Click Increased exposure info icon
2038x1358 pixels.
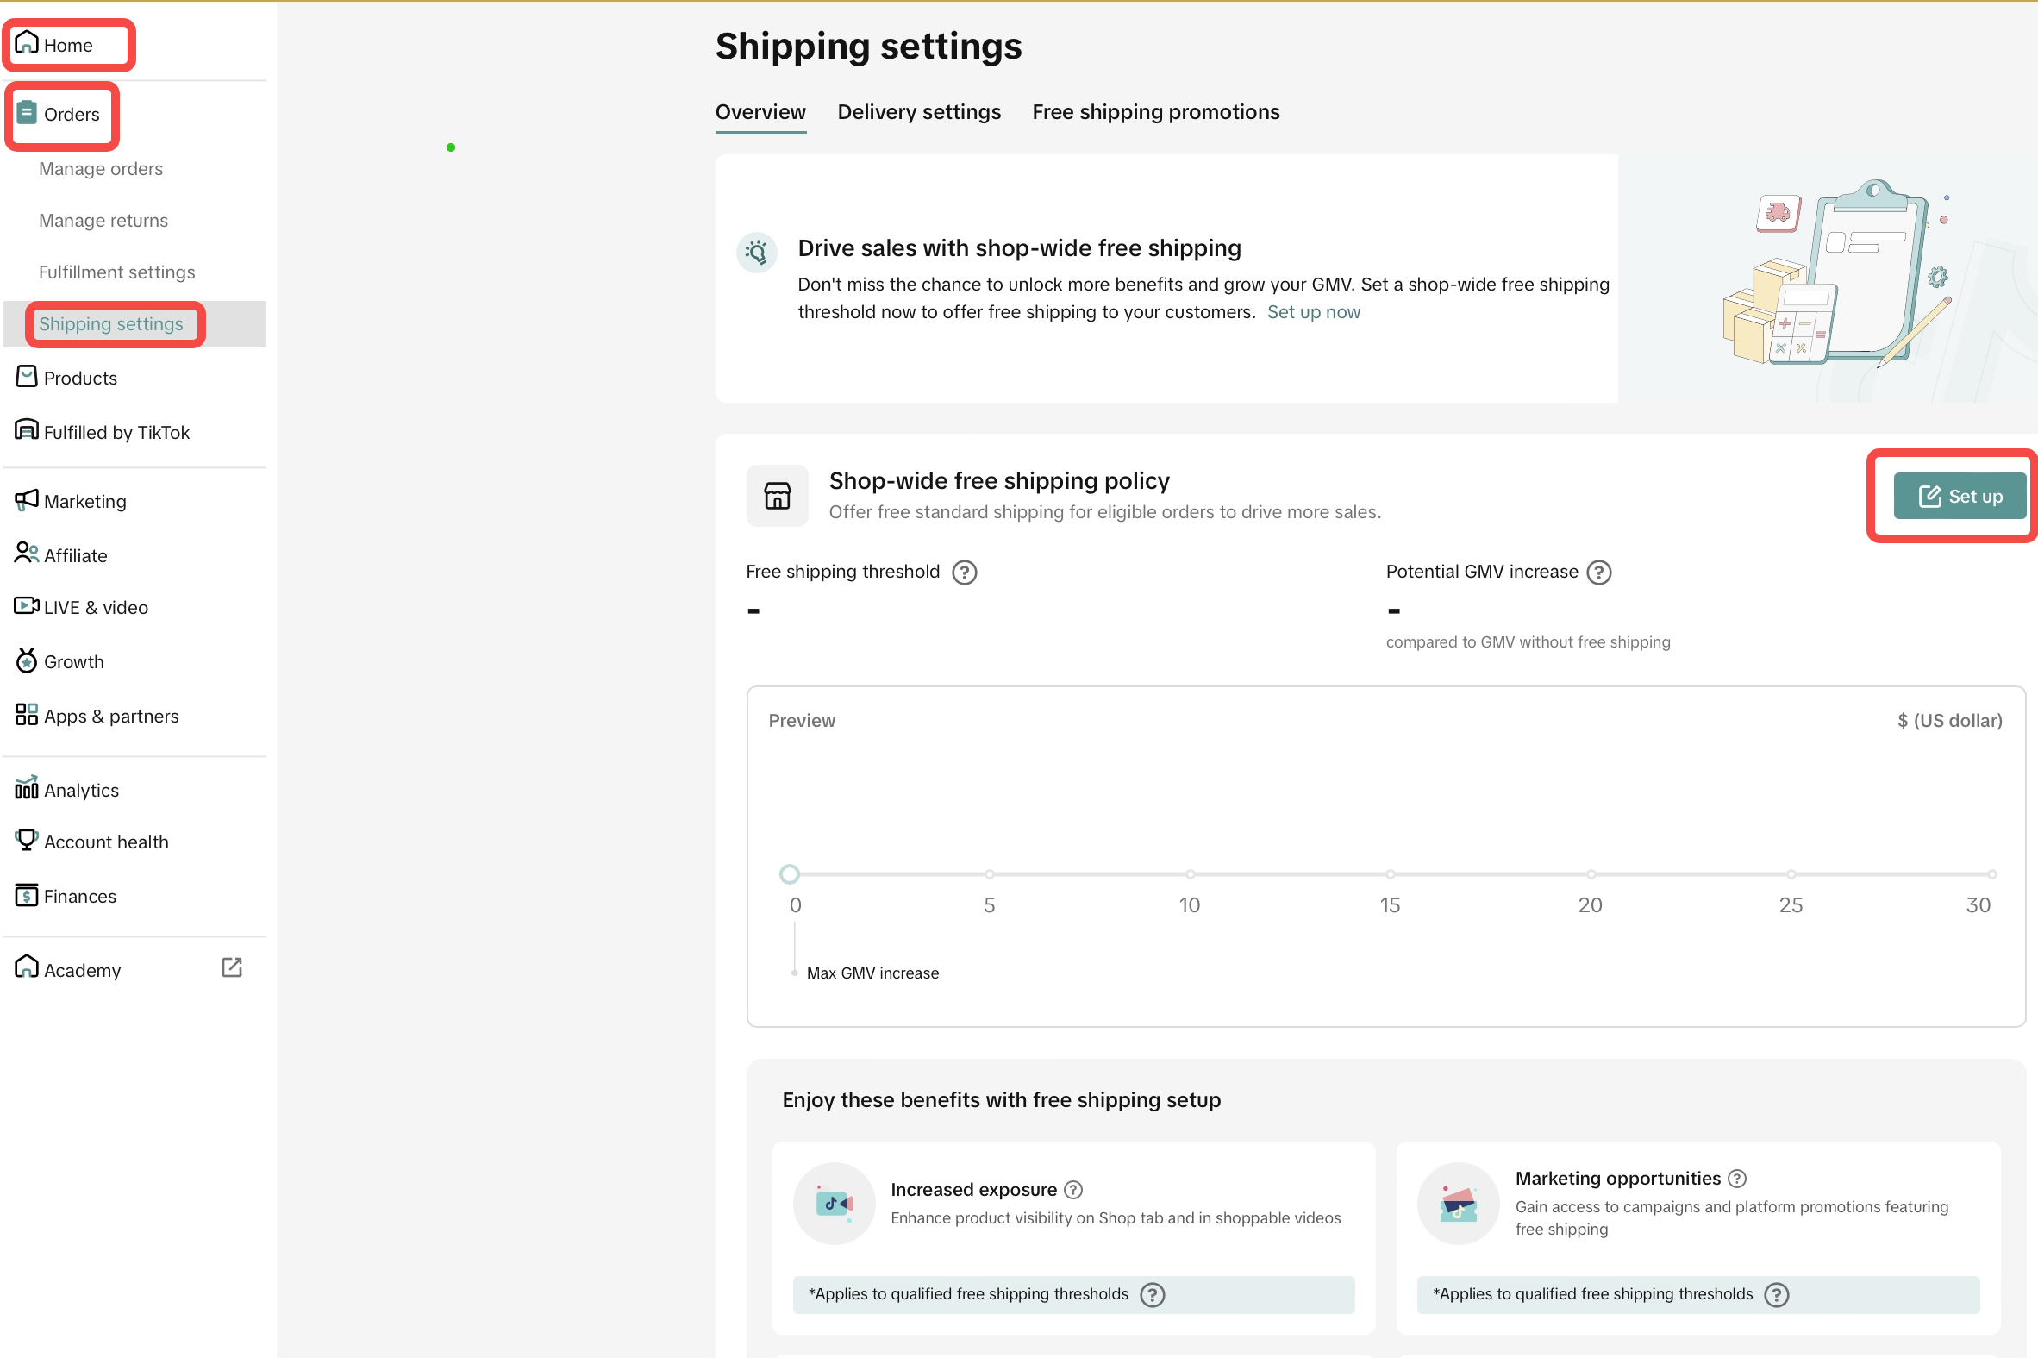[1072, 1190]
